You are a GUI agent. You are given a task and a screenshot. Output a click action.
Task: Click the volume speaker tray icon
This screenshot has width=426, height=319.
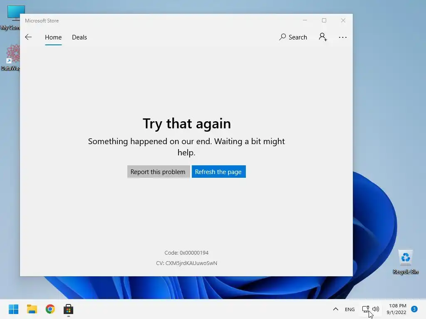pos(376,309)
